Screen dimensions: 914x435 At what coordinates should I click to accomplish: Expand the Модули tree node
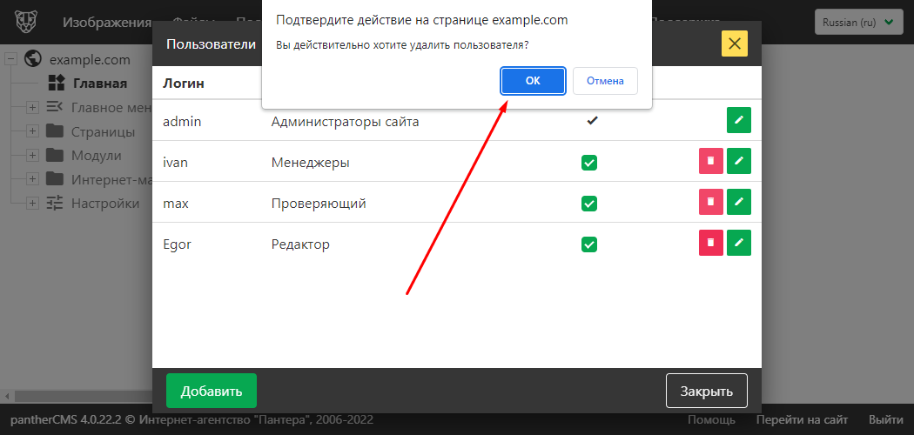[x=33, y=156]
